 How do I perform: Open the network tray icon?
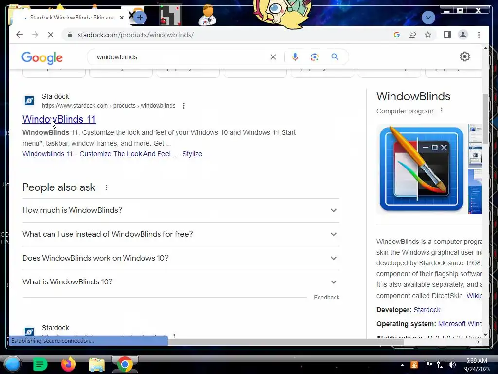coord(441,365)
